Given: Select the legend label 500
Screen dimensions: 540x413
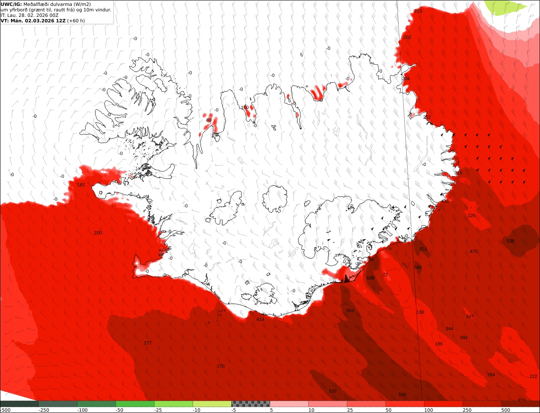Looking at the screenshot, I should pyautogui.click(x=505, y=410).
